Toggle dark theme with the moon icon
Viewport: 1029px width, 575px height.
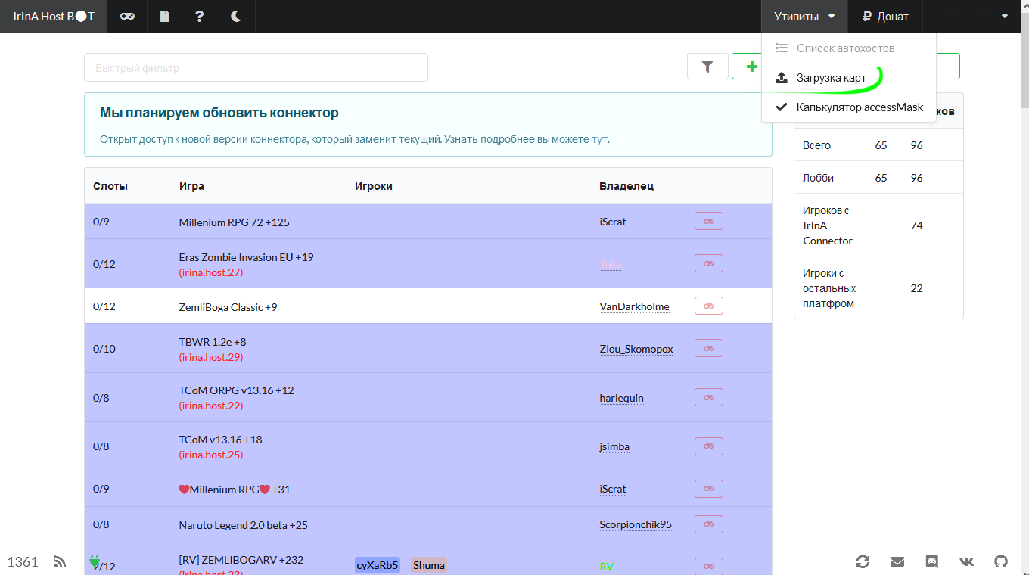[236, 16]
